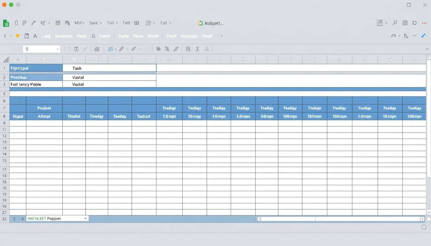Open the Cants ribbon tab
This screenshot has width=431, height=246.
(123, 36)
